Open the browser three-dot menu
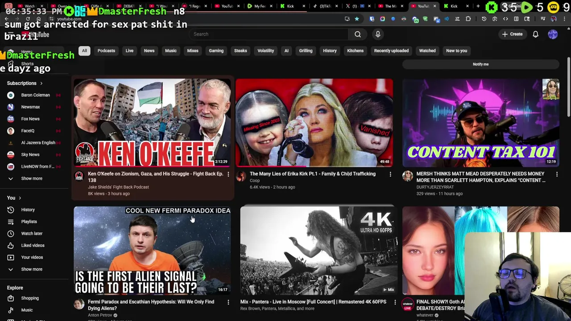The width and height of the screenshot is (571, 321). (563, 19)
